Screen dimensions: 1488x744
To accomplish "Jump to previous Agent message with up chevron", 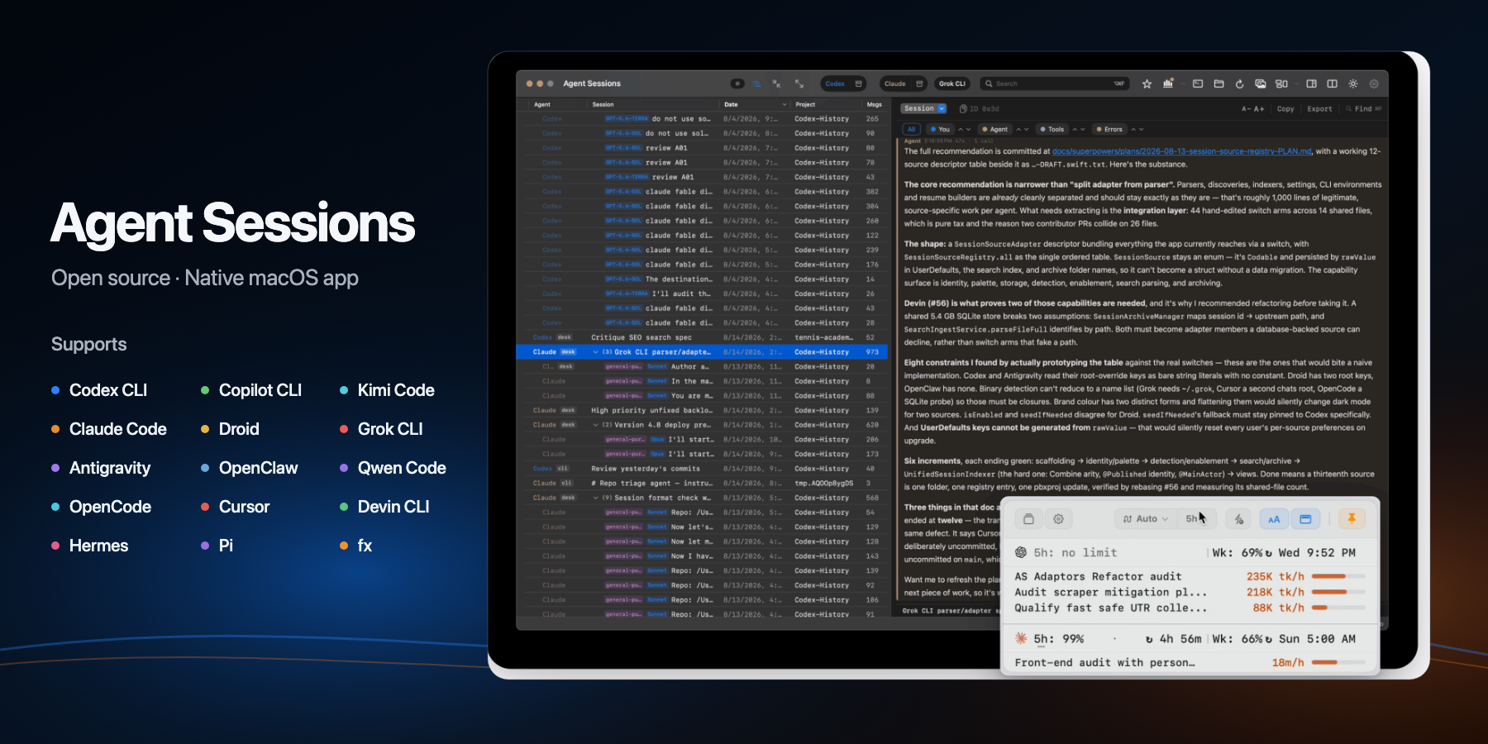I will (x=1018, y=129).
